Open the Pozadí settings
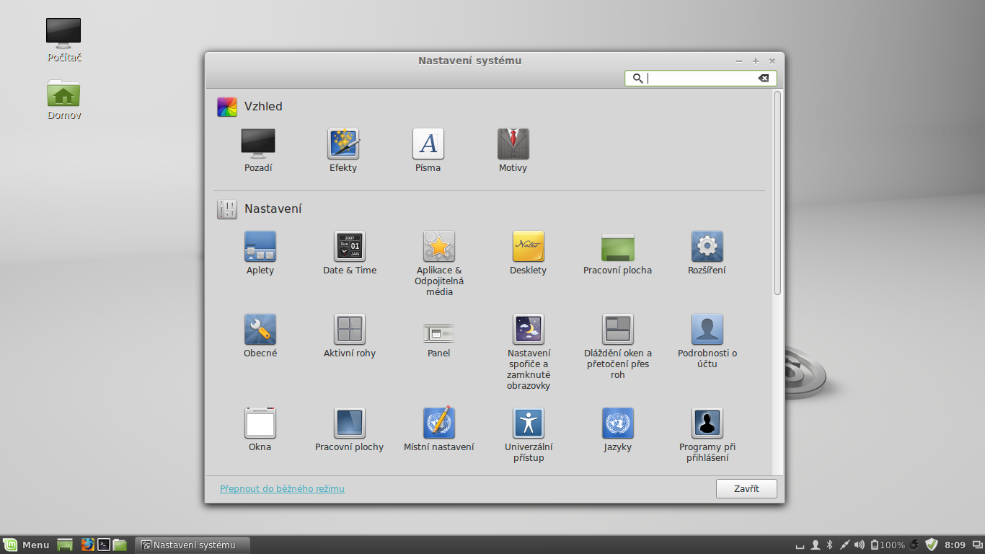 (257, 149)
